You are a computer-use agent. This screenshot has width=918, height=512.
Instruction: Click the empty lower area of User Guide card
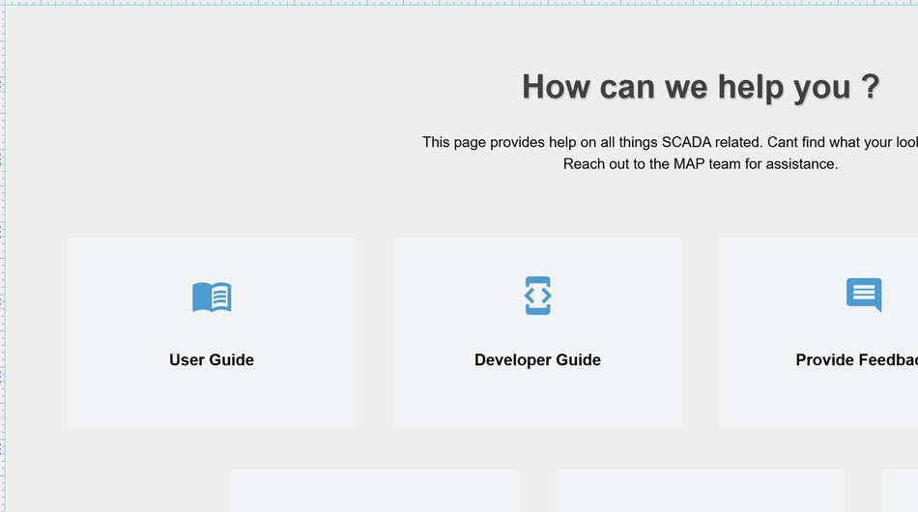pyautogui.click(x=212, y=401)
